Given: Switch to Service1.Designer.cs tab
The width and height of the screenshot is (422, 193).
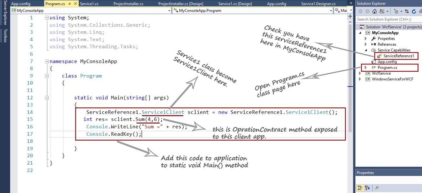Looking at the screenshot, I should click(x=318, y=4).
